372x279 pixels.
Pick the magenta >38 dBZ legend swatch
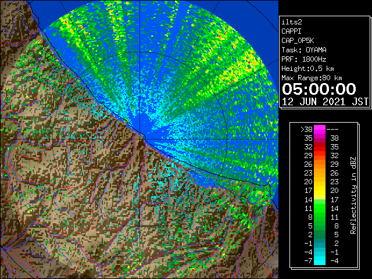tap(320, 129)
